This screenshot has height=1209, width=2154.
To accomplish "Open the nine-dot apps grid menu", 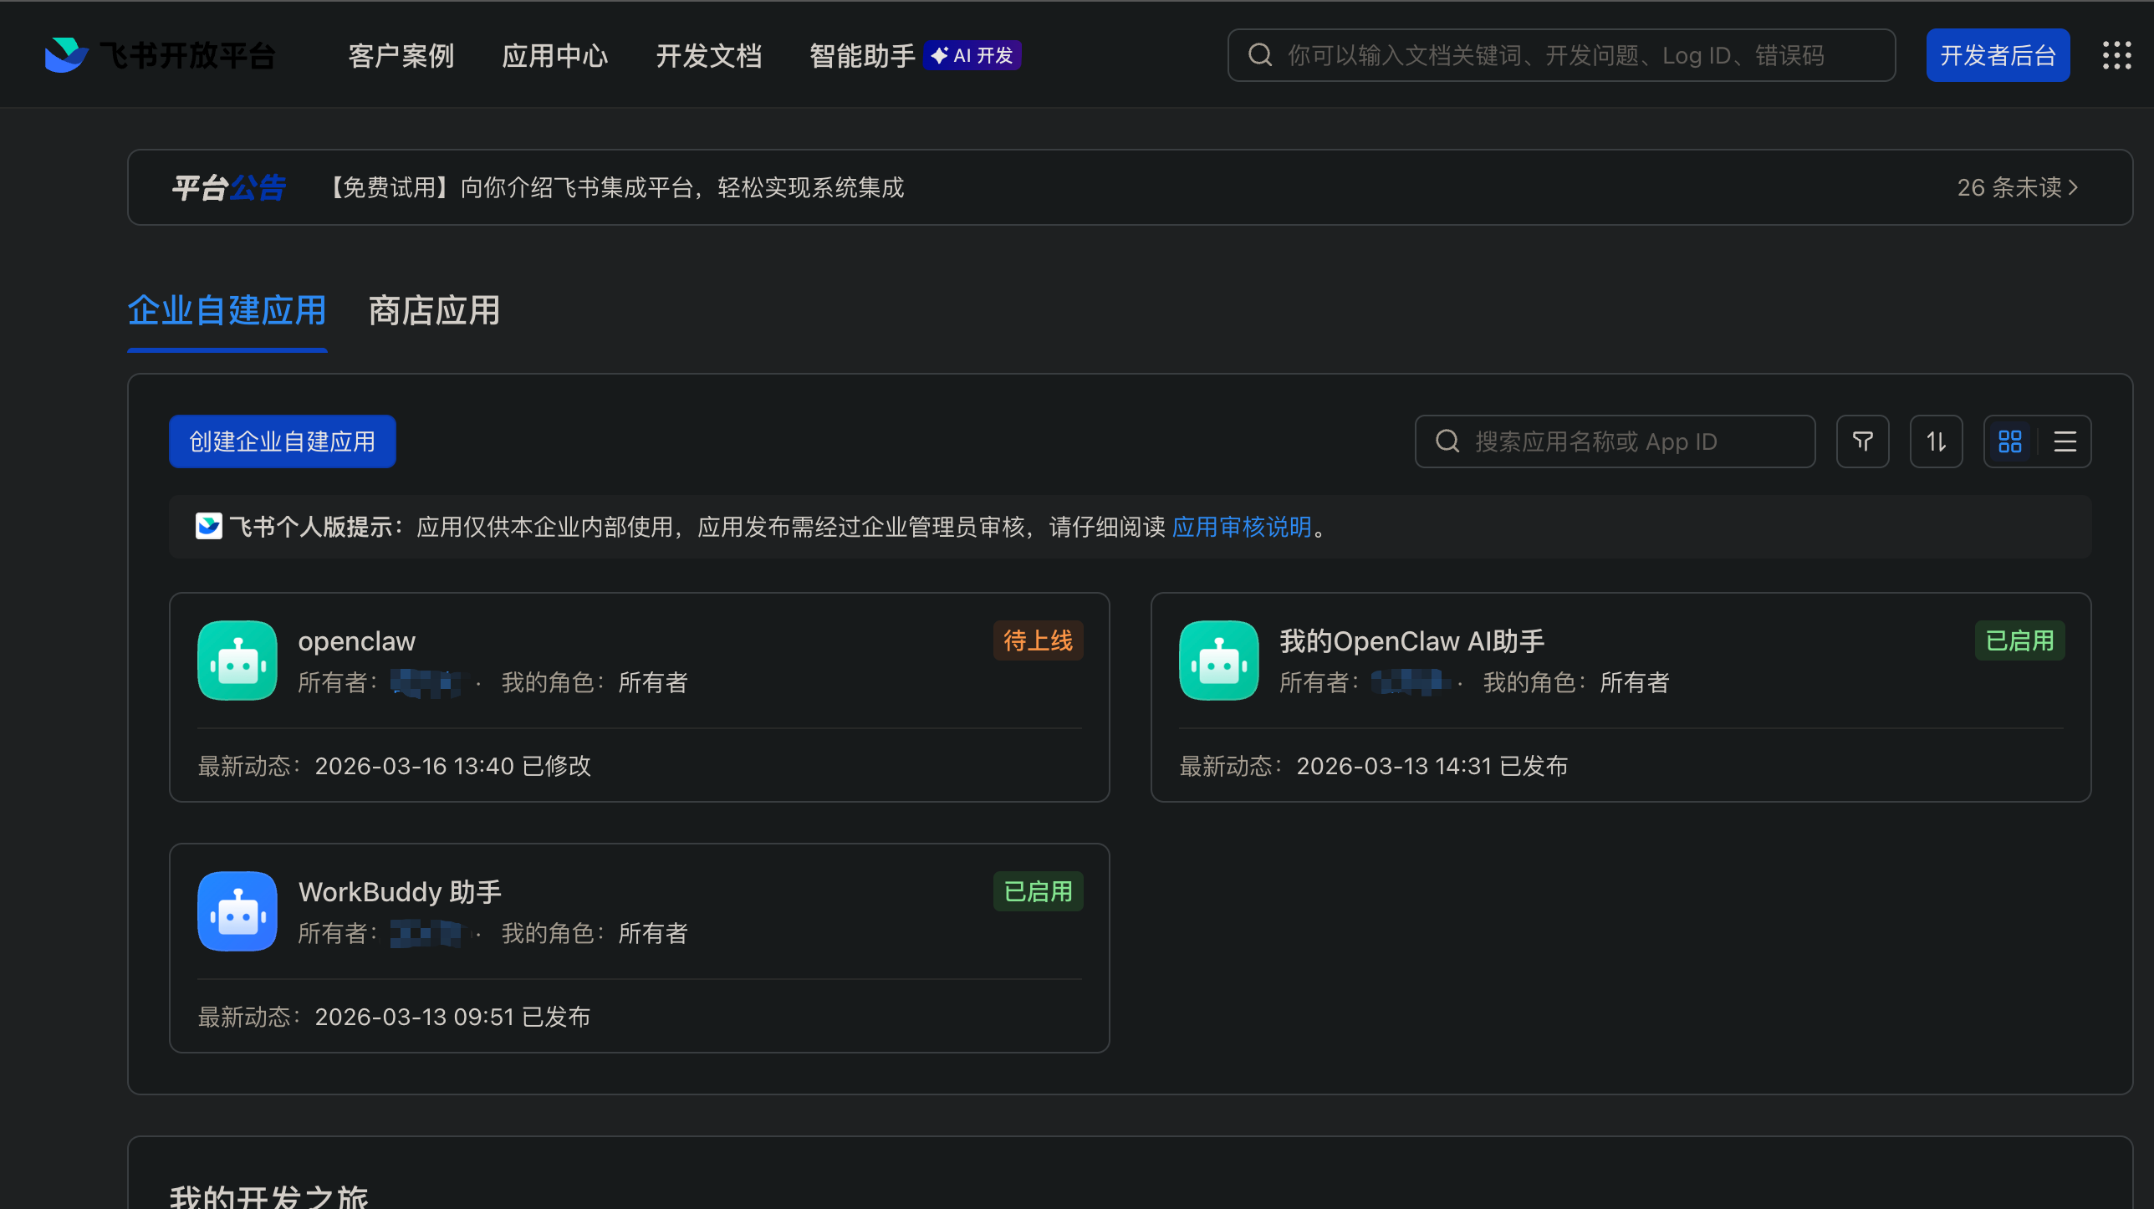I will click(x=2116, y=55).
